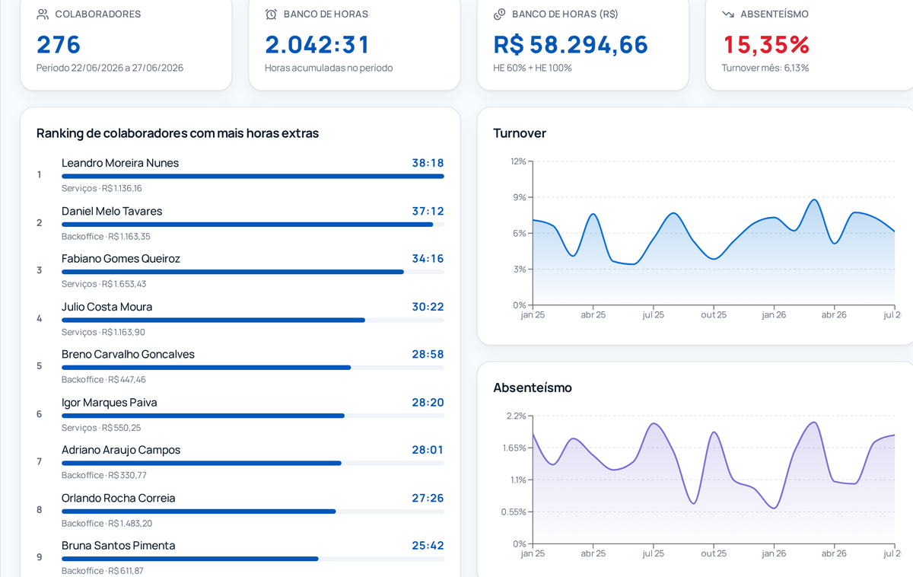The width and height of the screenshot is (913, 577).
Task: Click the Absenteísmo chart's jul 25 peak
Action: 654,423
